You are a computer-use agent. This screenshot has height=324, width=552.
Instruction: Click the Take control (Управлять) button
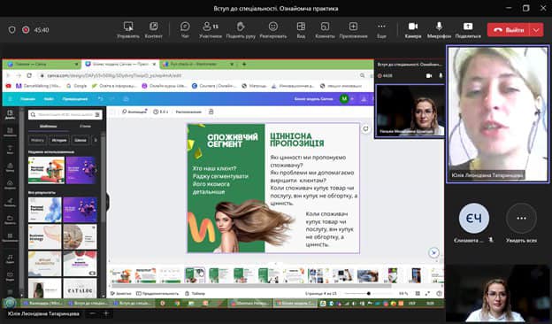(128, 30)
